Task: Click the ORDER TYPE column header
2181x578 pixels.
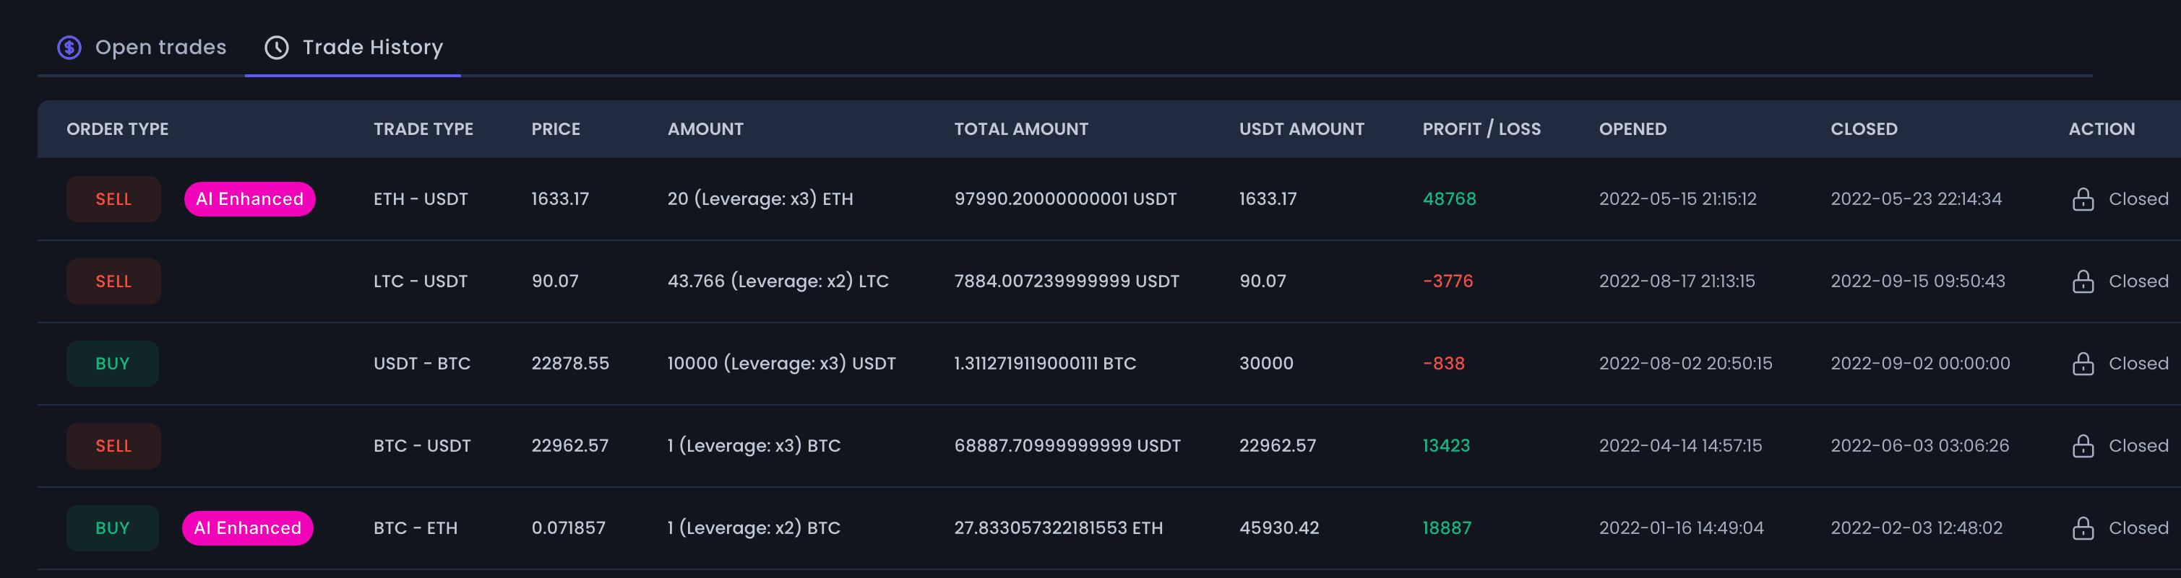Action: pyautogui.click(x=118, y=128)
